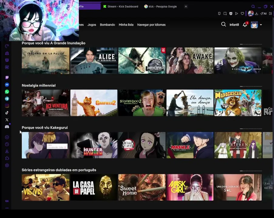274x218 pixels.
Task: Click the Infantil link
Action: pyautogui.click(x=234, y=25)
